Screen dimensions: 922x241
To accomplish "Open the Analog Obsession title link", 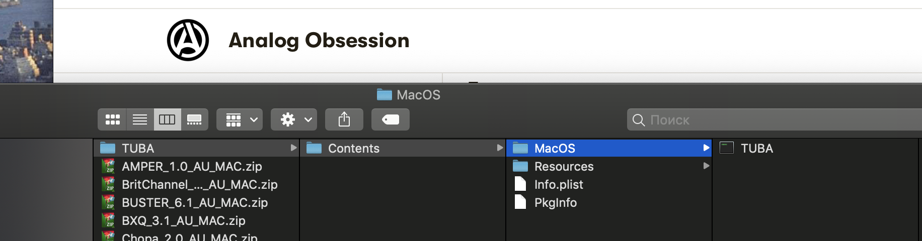I will coord(319,40).
